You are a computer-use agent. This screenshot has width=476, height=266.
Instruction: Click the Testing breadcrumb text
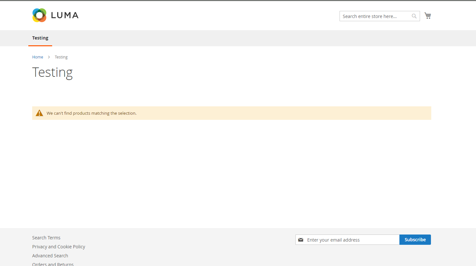[61, 57]
